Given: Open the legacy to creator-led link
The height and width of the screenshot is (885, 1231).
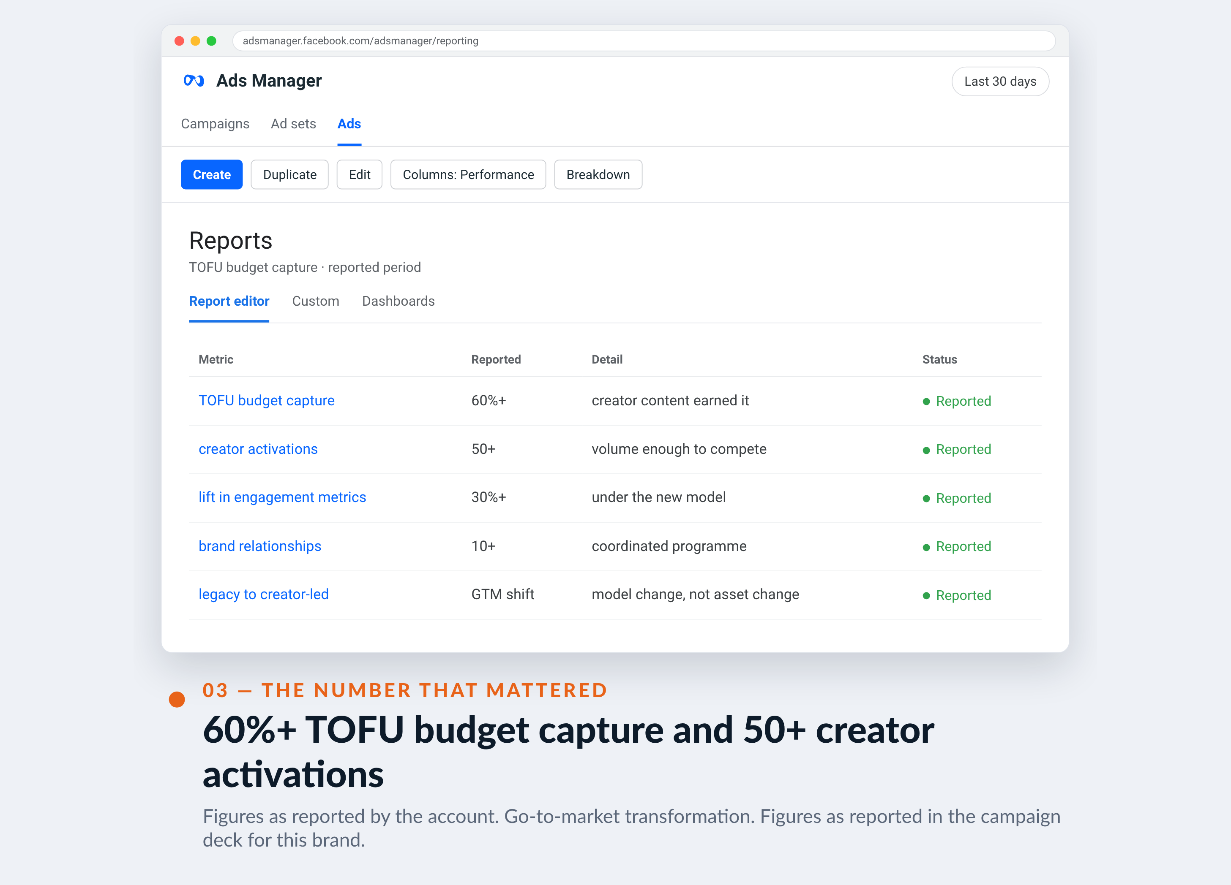Looking at the screenshot, I should [x=264, y=595].
